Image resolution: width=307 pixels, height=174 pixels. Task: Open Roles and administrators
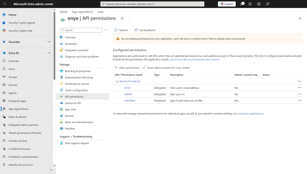coord(79,122)
